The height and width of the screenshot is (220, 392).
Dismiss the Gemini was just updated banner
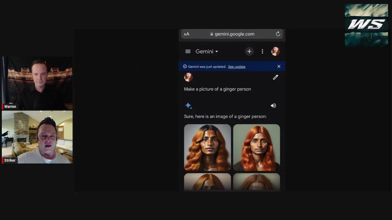pos(279,66)
